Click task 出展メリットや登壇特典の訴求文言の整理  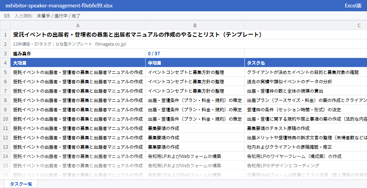pyautogui.click(x=307, y=137)
